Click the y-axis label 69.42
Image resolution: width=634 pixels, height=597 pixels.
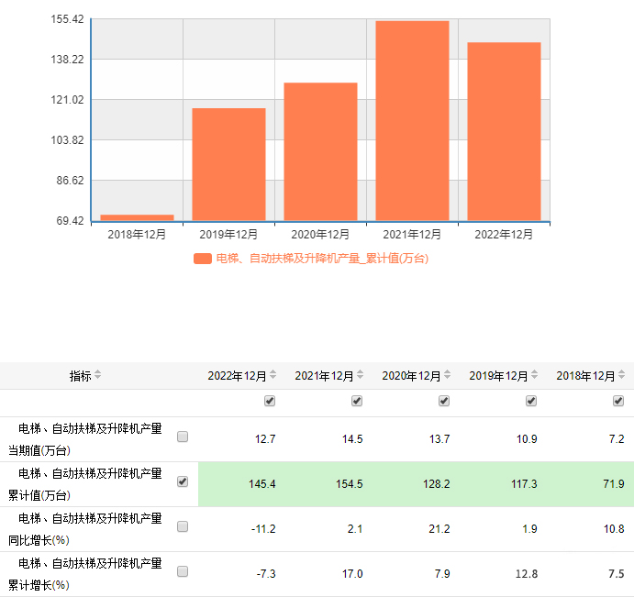70,221
